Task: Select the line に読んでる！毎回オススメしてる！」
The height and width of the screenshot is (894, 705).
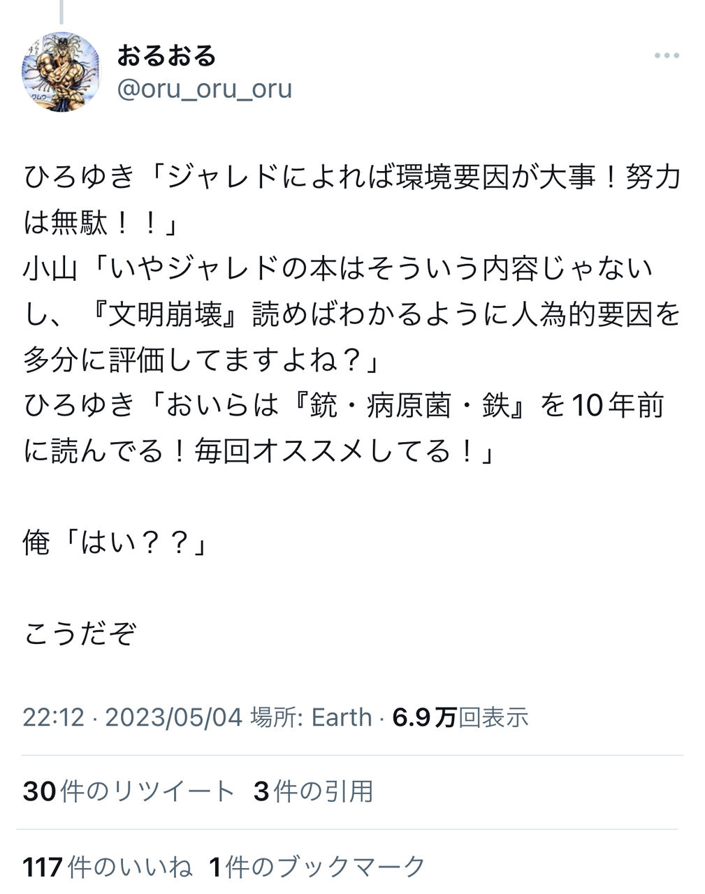Action: click(x=259, y=451)
